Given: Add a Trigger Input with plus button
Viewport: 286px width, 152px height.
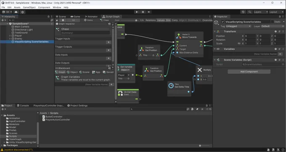Looking at the screenshot, I should point(109,42).
